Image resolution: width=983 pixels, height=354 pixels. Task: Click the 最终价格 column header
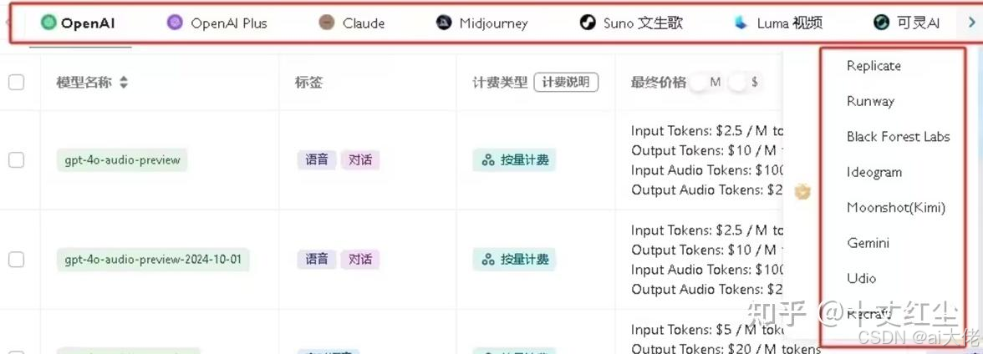659,82
